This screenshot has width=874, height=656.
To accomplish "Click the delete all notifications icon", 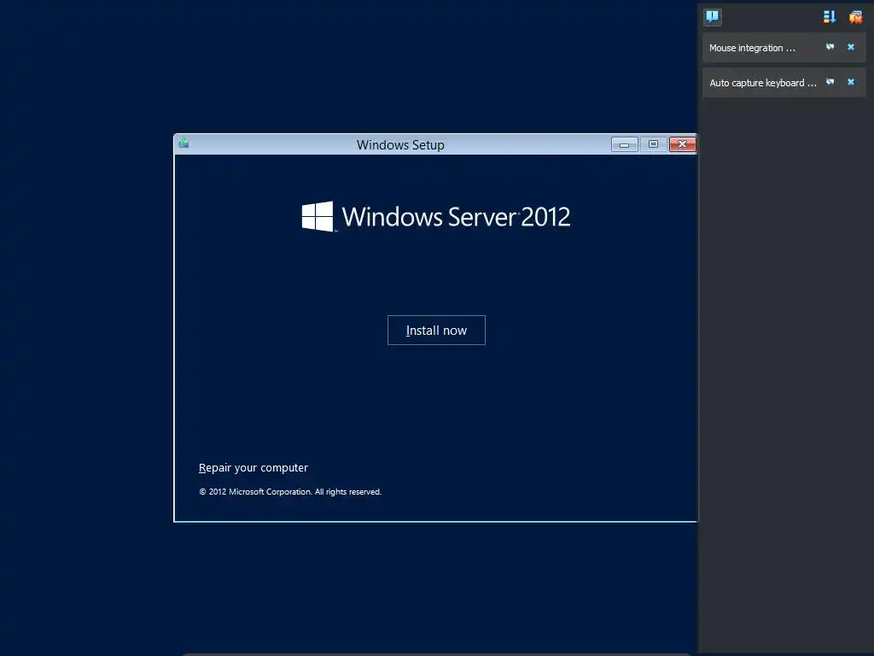I will tap(855, 17).
